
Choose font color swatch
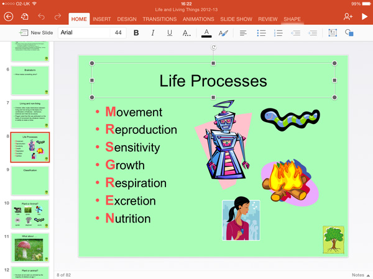coord(206,33)
